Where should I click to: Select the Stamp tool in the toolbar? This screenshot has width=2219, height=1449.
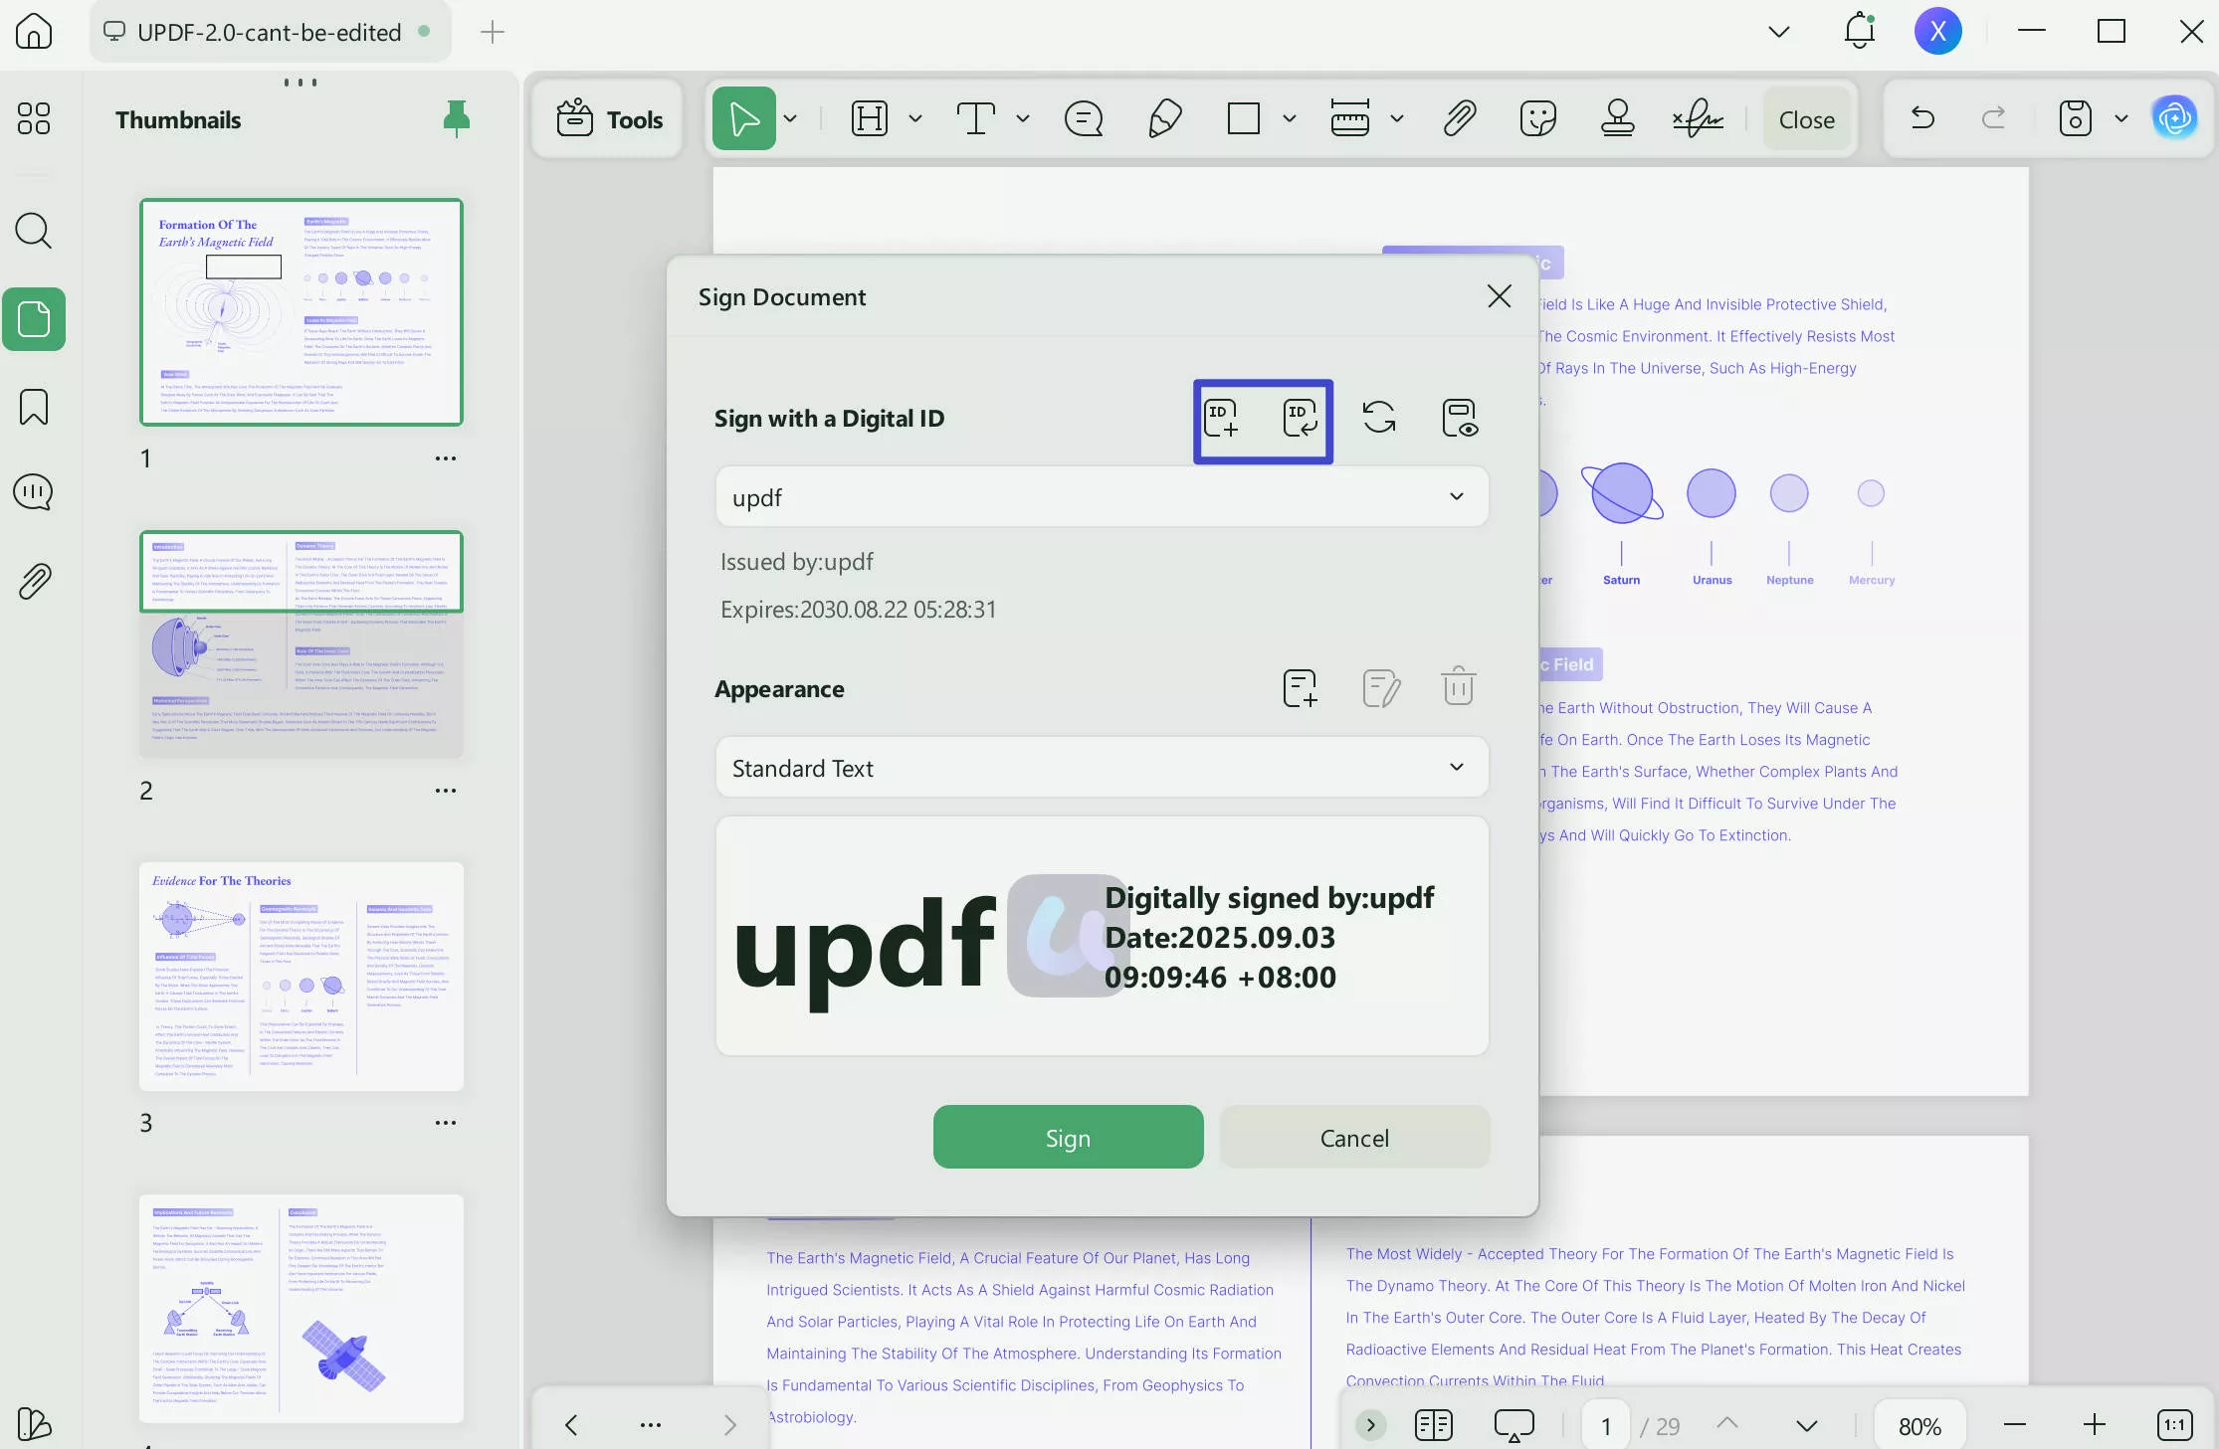click(1615, 118)
